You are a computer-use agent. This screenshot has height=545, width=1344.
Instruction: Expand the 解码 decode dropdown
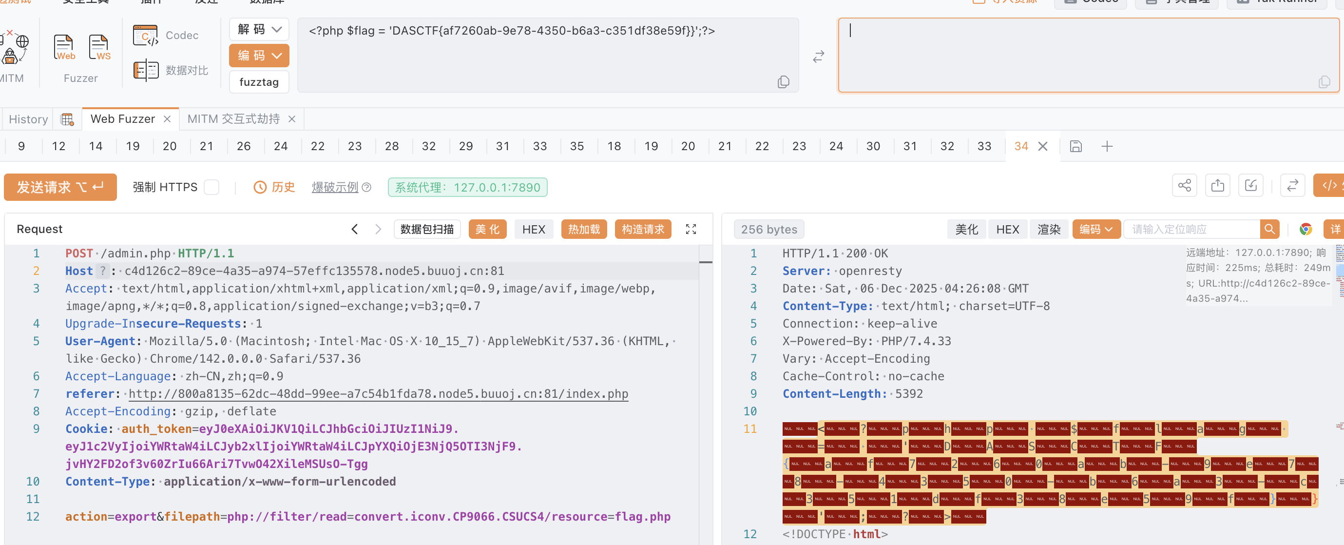coord(259,29)
